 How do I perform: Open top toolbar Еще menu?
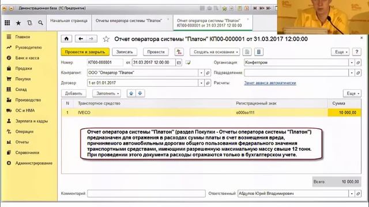(340, 52)
